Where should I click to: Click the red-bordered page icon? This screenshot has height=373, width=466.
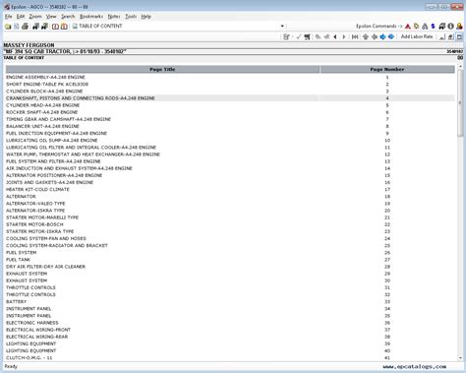click(55, 27)
